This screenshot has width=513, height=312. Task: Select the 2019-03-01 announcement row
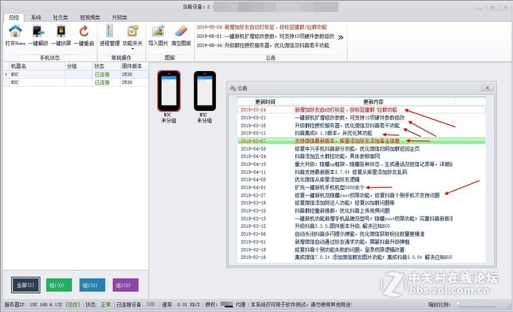361,242
